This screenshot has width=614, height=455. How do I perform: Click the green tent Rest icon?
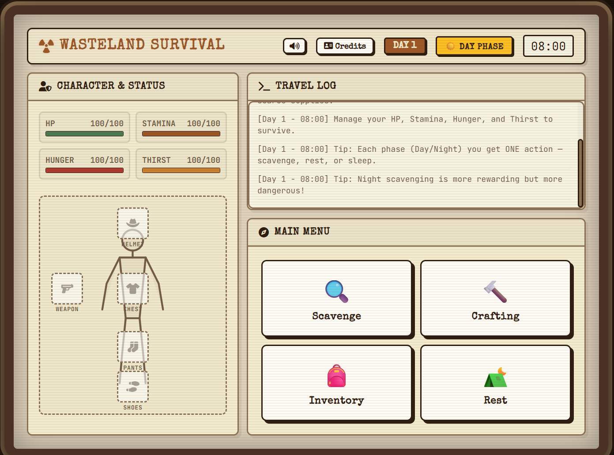(496, 377)
